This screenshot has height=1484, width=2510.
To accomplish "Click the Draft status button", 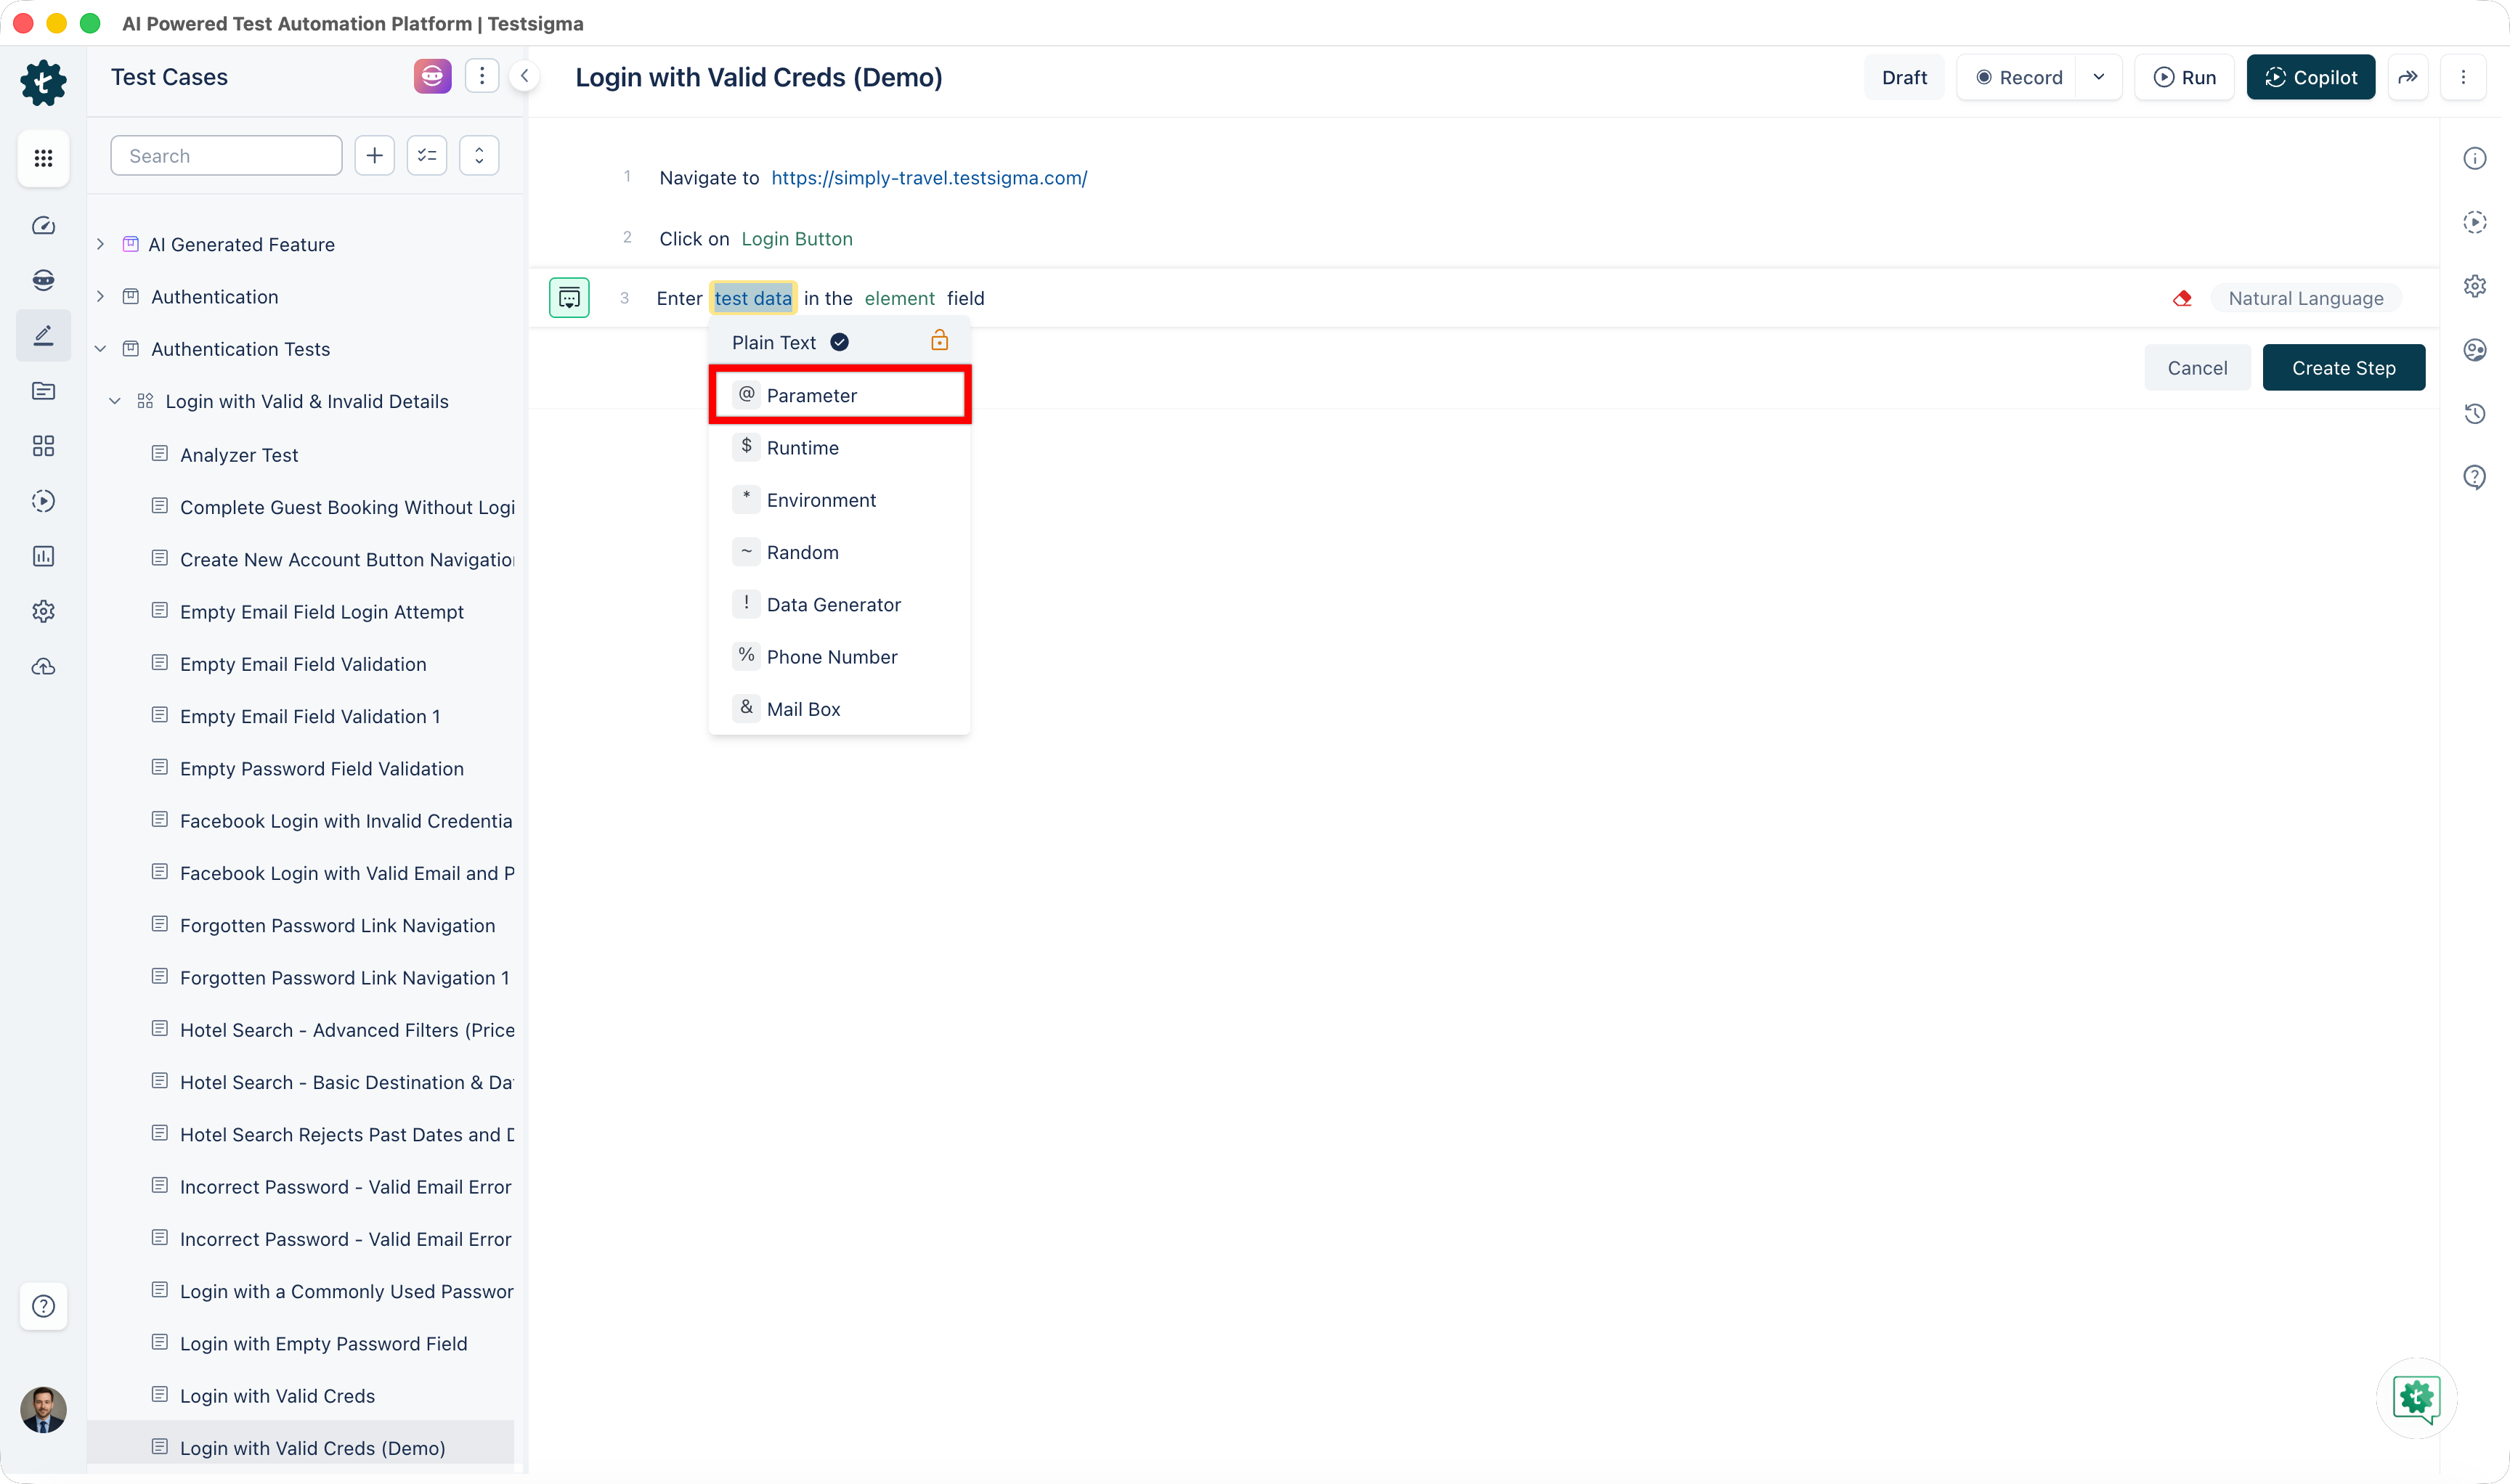I will pos(1904,77).
